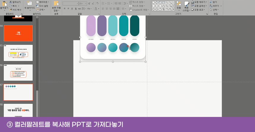The width and height of the screenshot is (255, 132).
Task: Open Select (선택) dropdown
Action: tap(214, 10)
